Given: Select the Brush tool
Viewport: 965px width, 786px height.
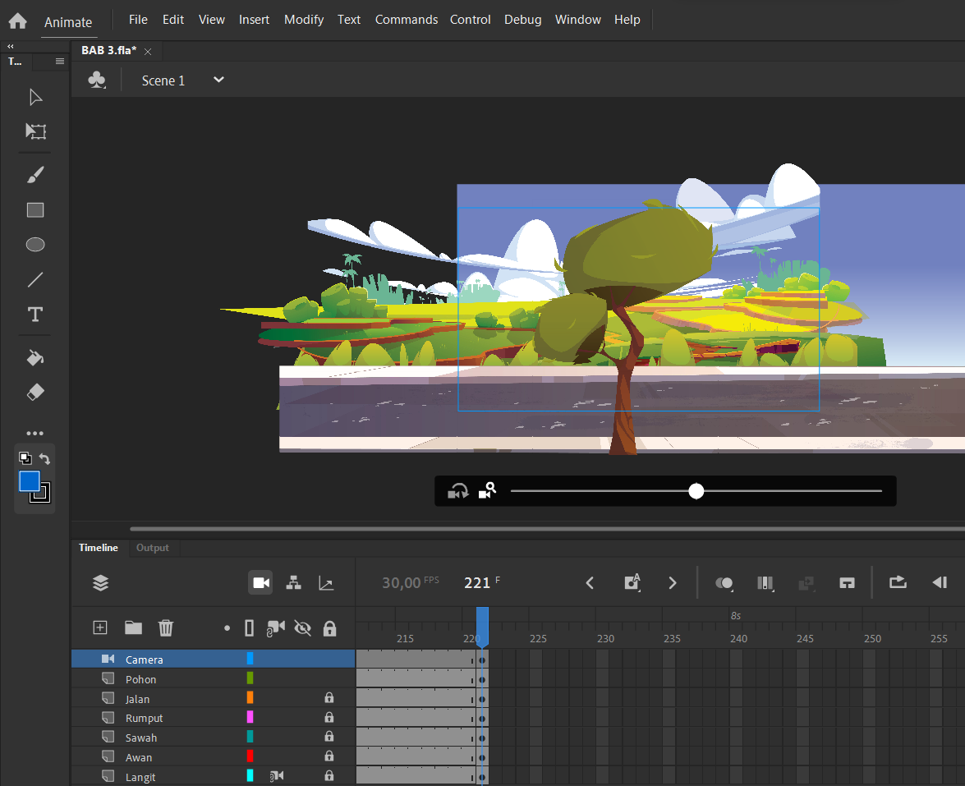Looking at the screenshot, I should (35, 175).
